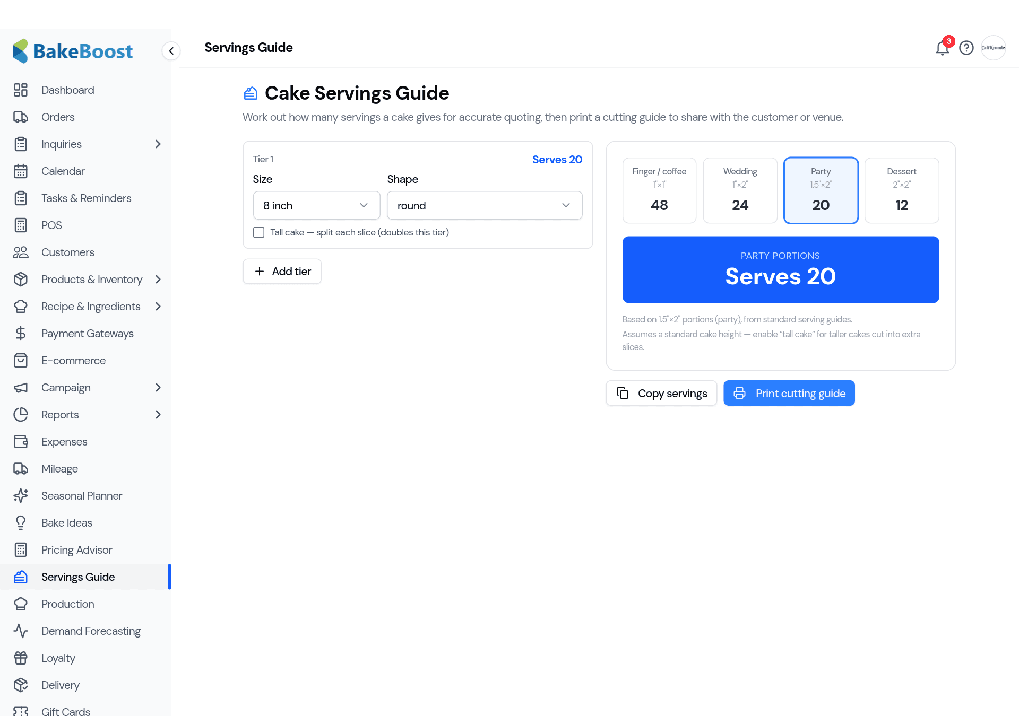The width and height of the screenshot is (1019, 716).
Task: Click the Orders truck icon
Action: pyautogui.click(x=21, y=117)
